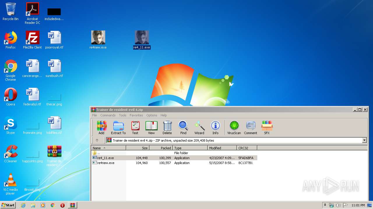Select the Acrobat Reader DC shortcut
The image size is (373, 209).
32,13
